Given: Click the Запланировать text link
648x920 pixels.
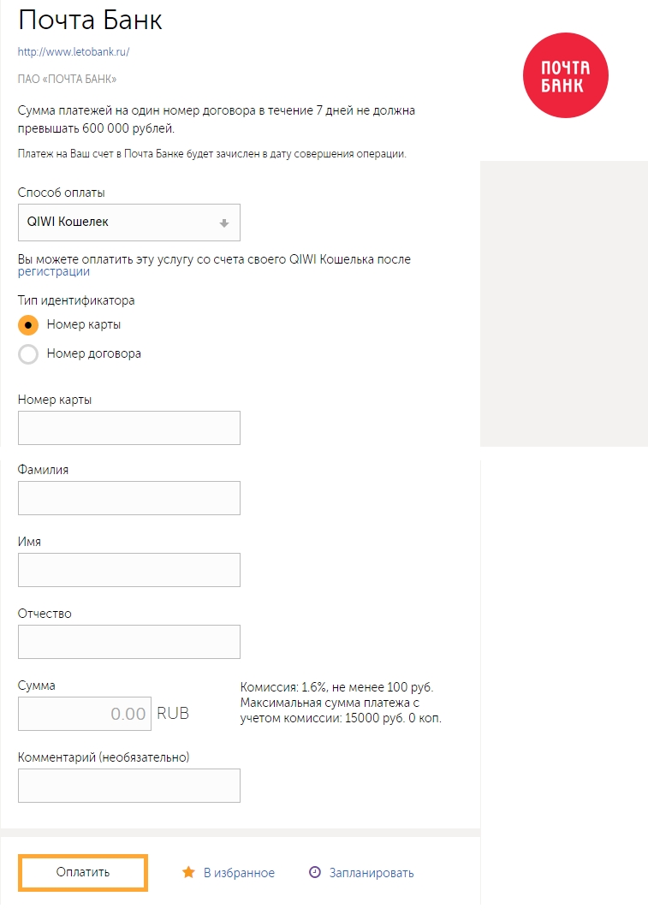Looking at the screenshot, I should [x=371, y=873].
